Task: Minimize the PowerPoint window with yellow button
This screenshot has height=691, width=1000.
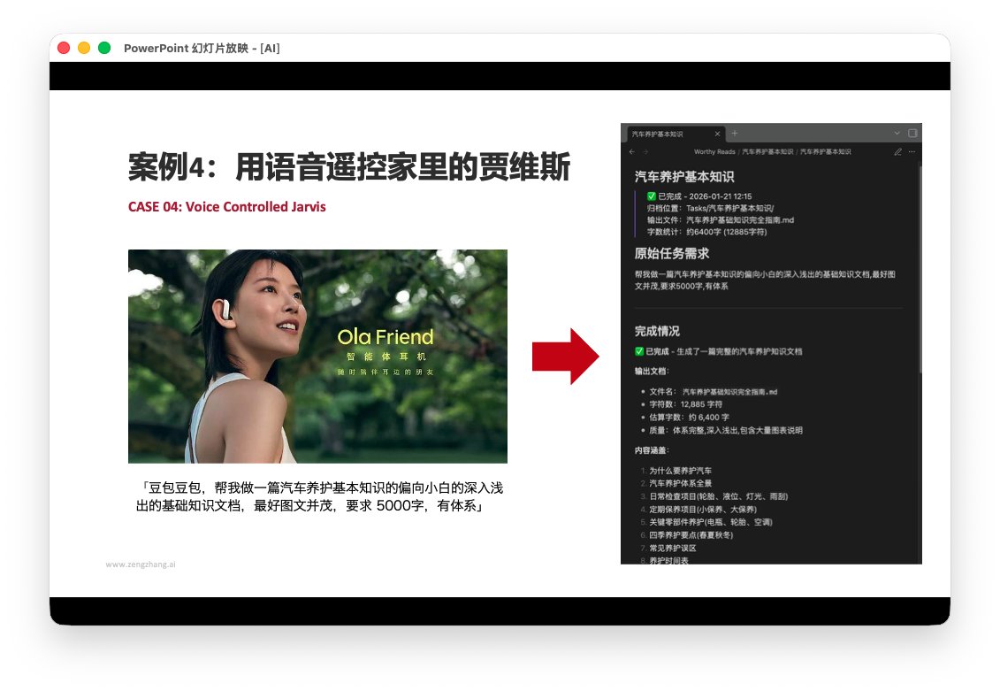Action: [84, 48]
